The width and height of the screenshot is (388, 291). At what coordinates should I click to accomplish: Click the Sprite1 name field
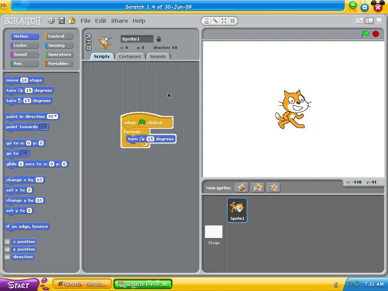pos(137,39)
